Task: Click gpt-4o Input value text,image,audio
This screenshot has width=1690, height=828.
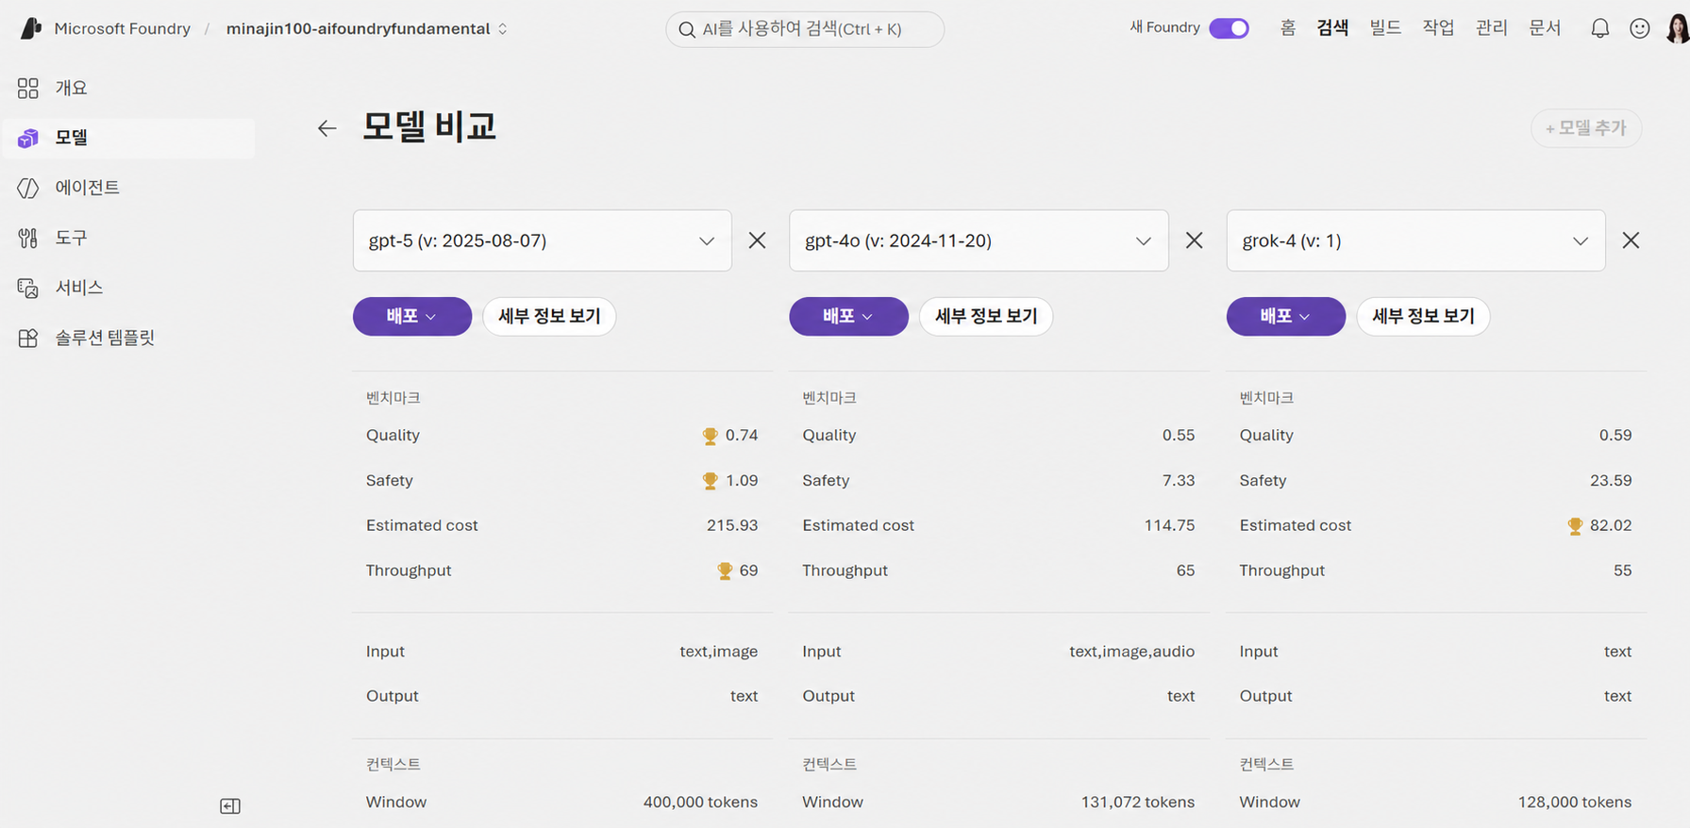Action: [x=1131, y=652]
